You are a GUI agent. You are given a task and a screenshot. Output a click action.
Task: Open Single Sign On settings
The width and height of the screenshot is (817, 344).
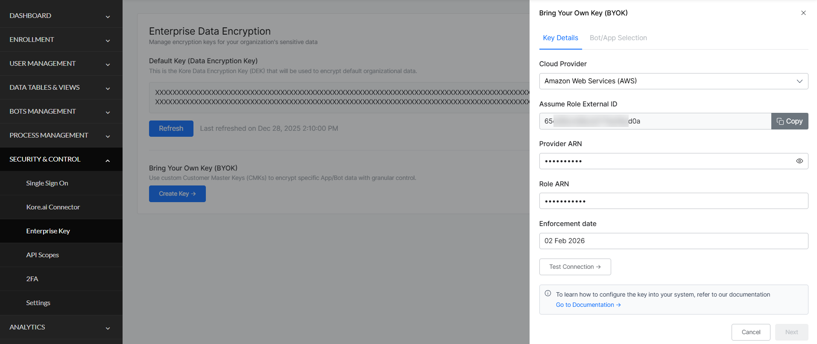pos(47,183)
